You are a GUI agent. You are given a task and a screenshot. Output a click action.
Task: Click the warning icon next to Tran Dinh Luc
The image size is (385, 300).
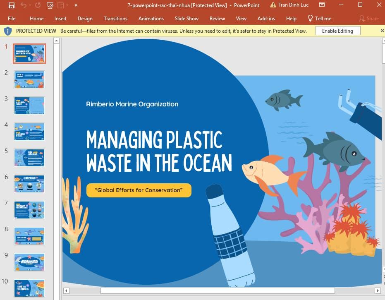coord(273,5)
